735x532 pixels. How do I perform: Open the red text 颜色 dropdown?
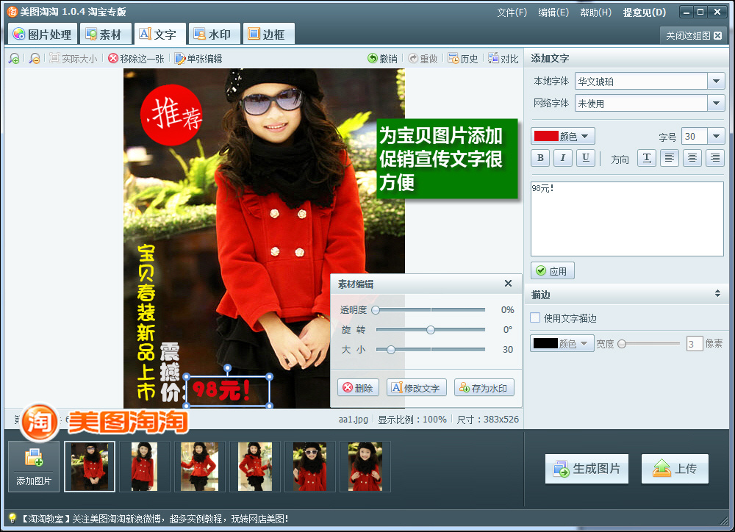563,136
